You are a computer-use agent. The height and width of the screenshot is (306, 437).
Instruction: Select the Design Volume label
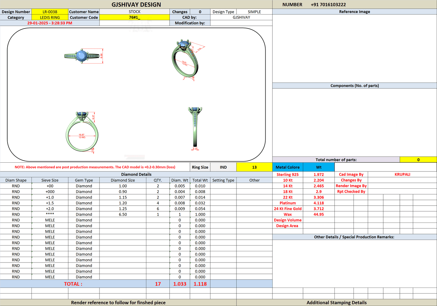(288, 220)
